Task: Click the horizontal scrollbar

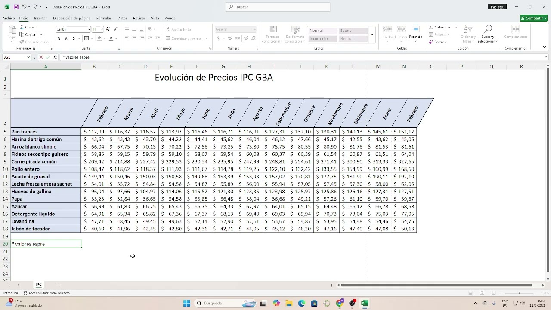Action: click(437, 285)
